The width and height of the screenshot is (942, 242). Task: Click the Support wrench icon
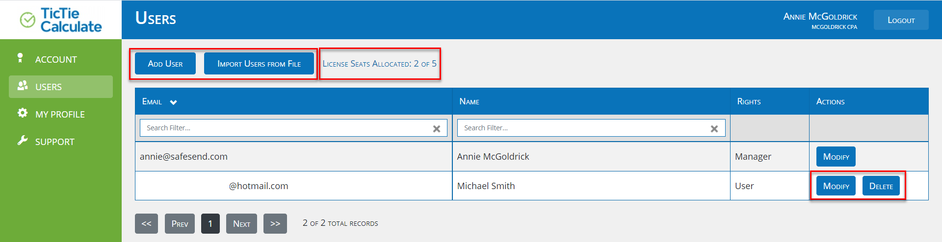click(x=23, y=141)
